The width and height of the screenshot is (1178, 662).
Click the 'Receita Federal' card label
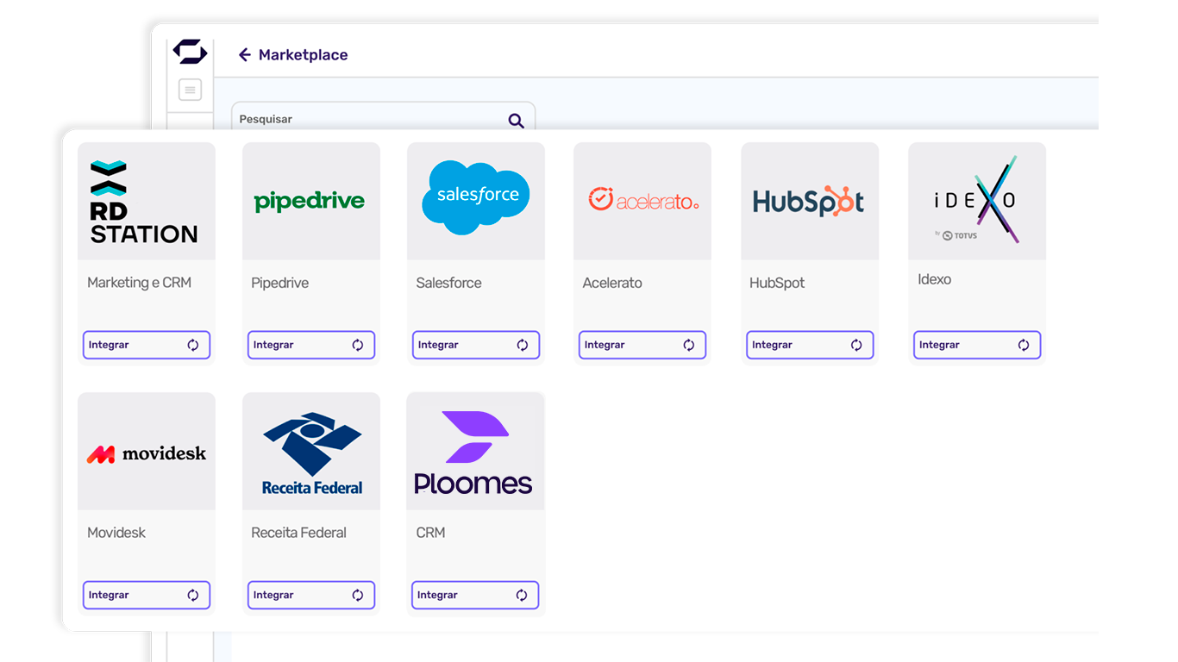pyautogui.click(x=298, y=533)
